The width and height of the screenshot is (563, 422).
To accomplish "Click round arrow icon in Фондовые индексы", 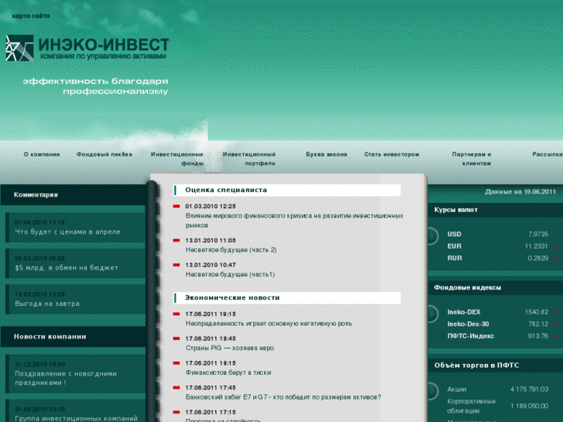I will (432, 314).
